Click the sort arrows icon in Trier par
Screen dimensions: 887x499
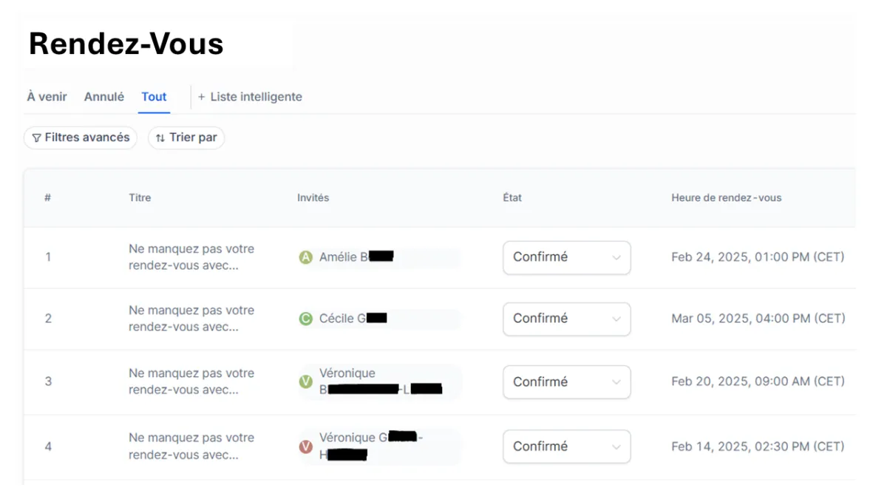coord(160,138)
